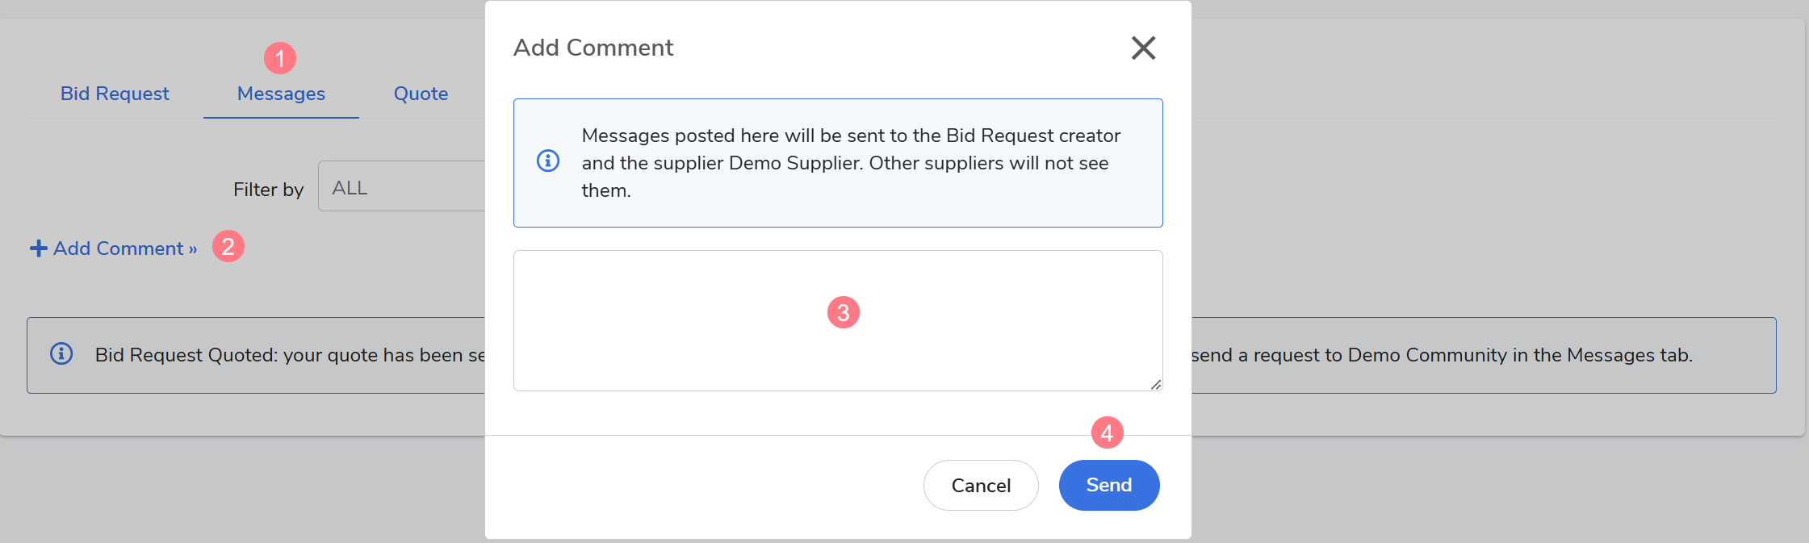
Task: Click the plus icon before Add Comment
Action: pyautogui.click(x=38, y=248)
